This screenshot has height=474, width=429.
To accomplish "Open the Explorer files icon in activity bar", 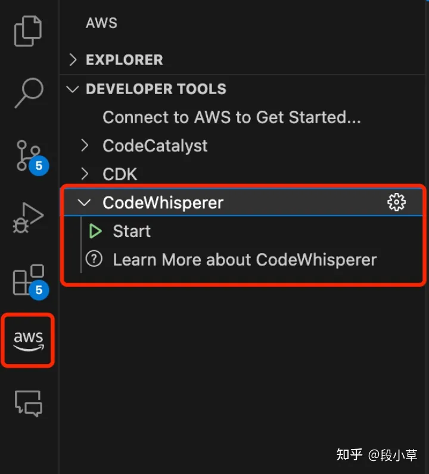I will tap(28, 31).
